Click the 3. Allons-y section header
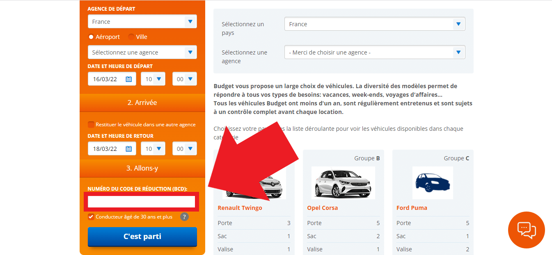Image resolution: width=552 pixels, height=255 pixels. pyautogui.click(x=142, y=168)
